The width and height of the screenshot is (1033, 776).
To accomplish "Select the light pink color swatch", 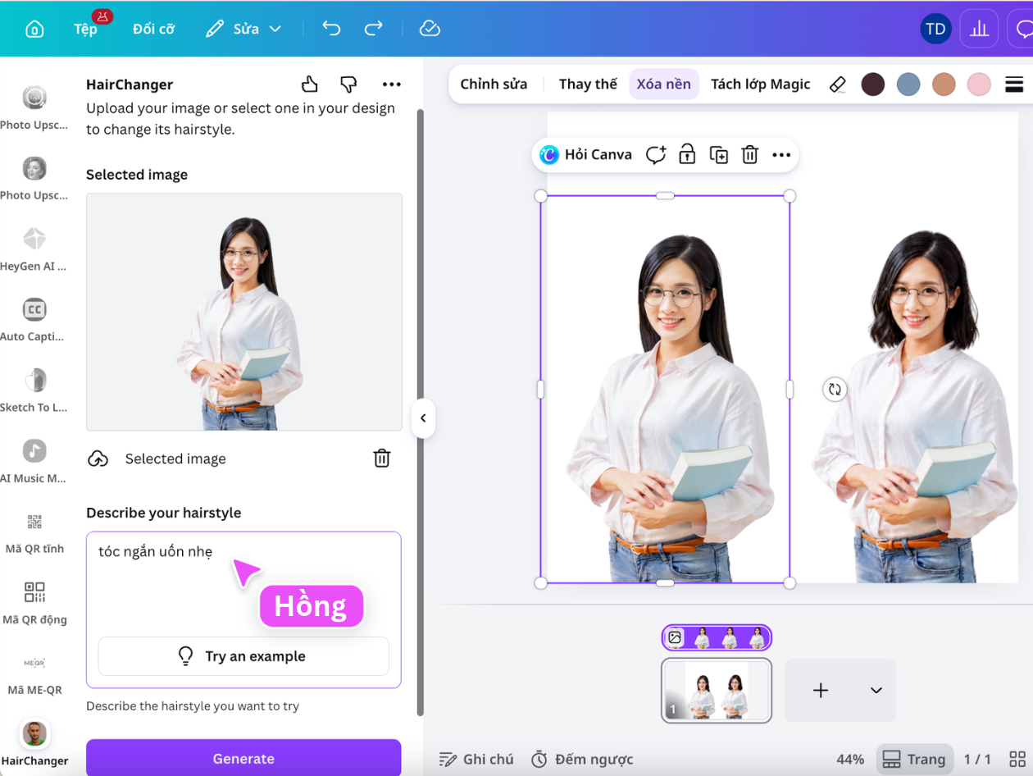I will (979, 84).
